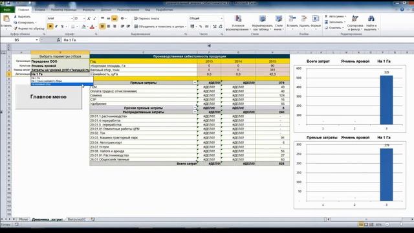This screenshot has height=233, width=414.
Task: Click the Заполнить (Fill) button
Action: [334, 22]
